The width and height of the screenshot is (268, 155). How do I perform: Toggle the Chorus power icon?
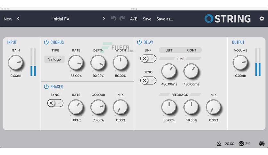coord(46,42)
